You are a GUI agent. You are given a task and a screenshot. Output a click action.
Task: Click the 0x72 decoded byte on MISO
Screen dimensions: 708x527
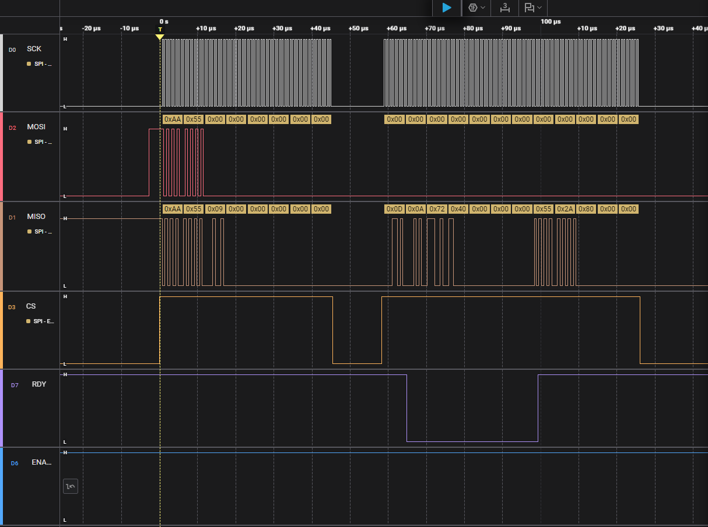[x=437, y=209]
